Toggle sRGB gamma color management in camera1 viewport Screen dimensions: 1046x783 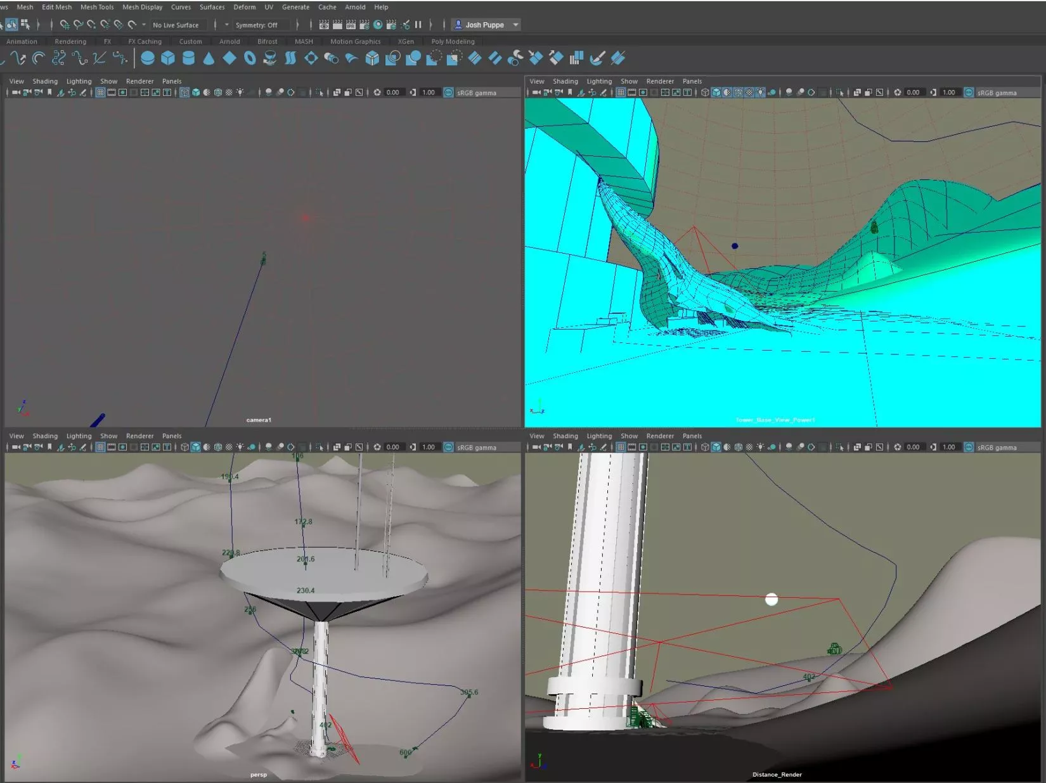[449, 93]
